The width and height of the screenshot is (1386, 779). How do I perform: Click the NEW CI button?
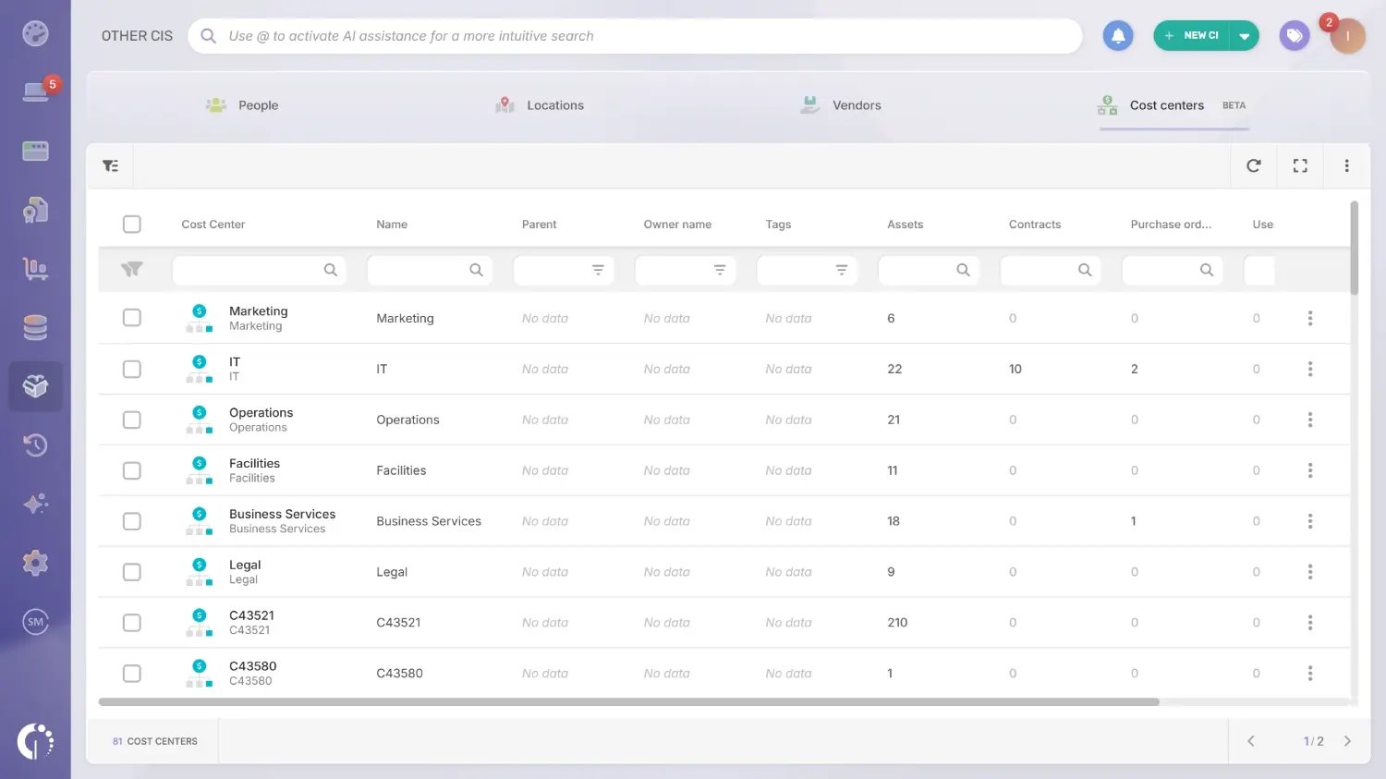pyautogui.click(x=1192, y=36)
